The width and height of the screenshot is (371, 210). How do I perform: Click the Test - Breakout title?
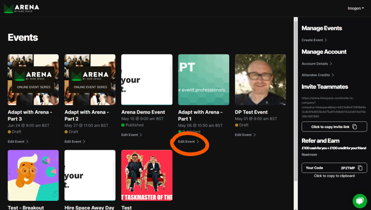[x=25, y=208]
